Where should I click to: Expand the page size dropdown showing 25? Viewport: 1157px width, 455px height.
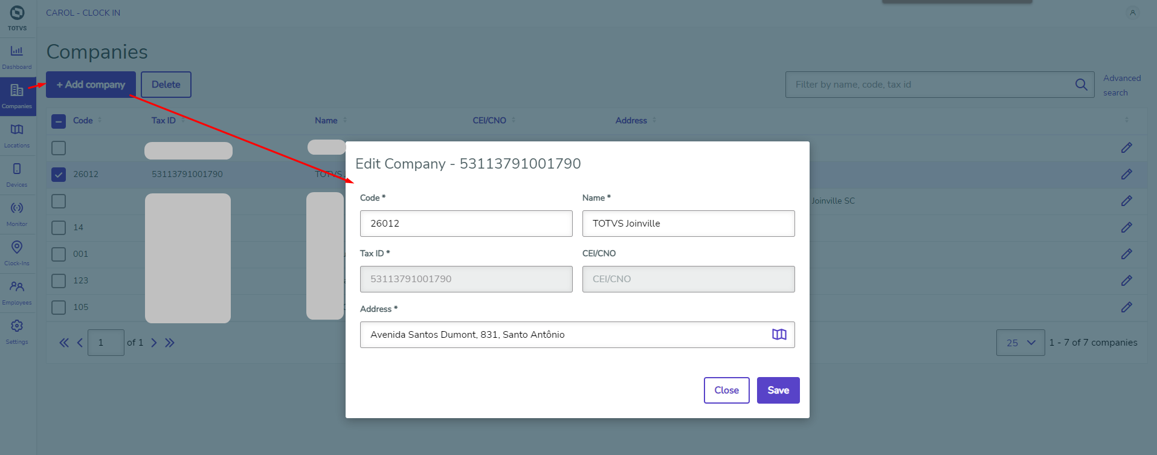click(1020, 343)
